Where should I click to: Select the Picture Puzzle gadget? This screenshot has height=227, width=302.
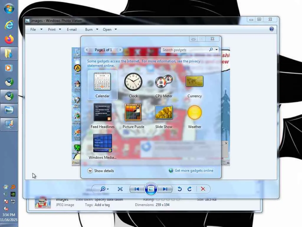point(133,116)
